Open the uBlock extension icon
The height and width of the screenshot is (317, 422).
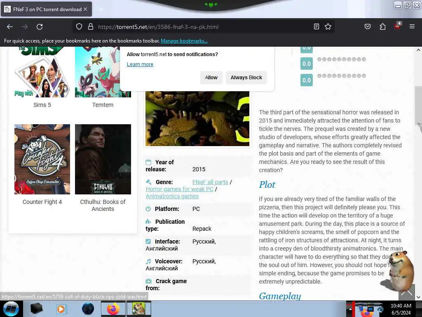(398, 26)
